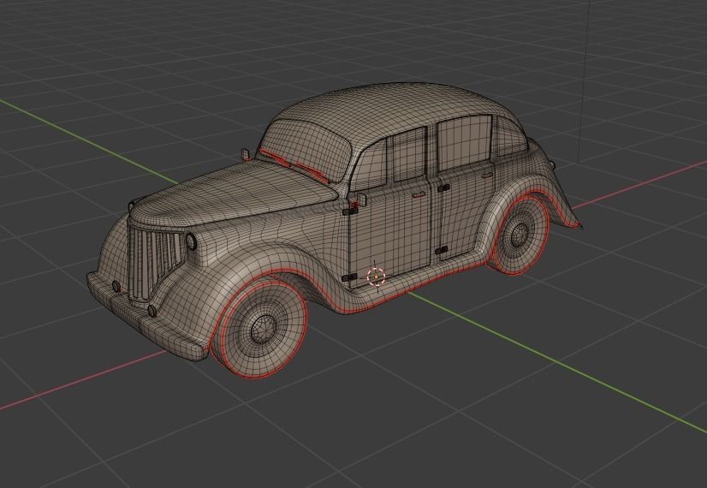Select the front door window
707x488 pixels.
409,154
